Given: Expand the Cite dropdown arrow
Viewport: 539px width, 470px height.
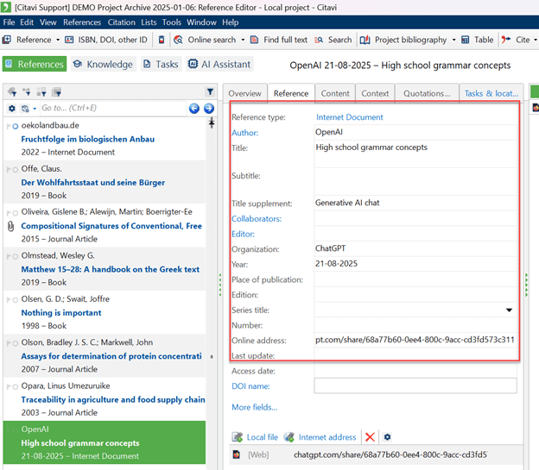Looking at the screenshot, I should 536,40.
